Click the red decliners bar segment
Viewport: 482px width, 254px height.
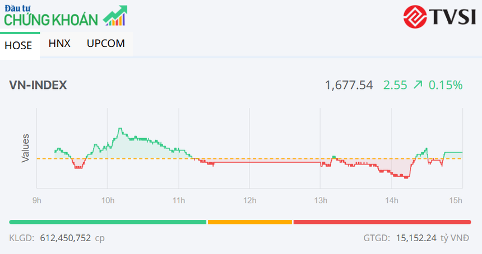coord(382,222)
